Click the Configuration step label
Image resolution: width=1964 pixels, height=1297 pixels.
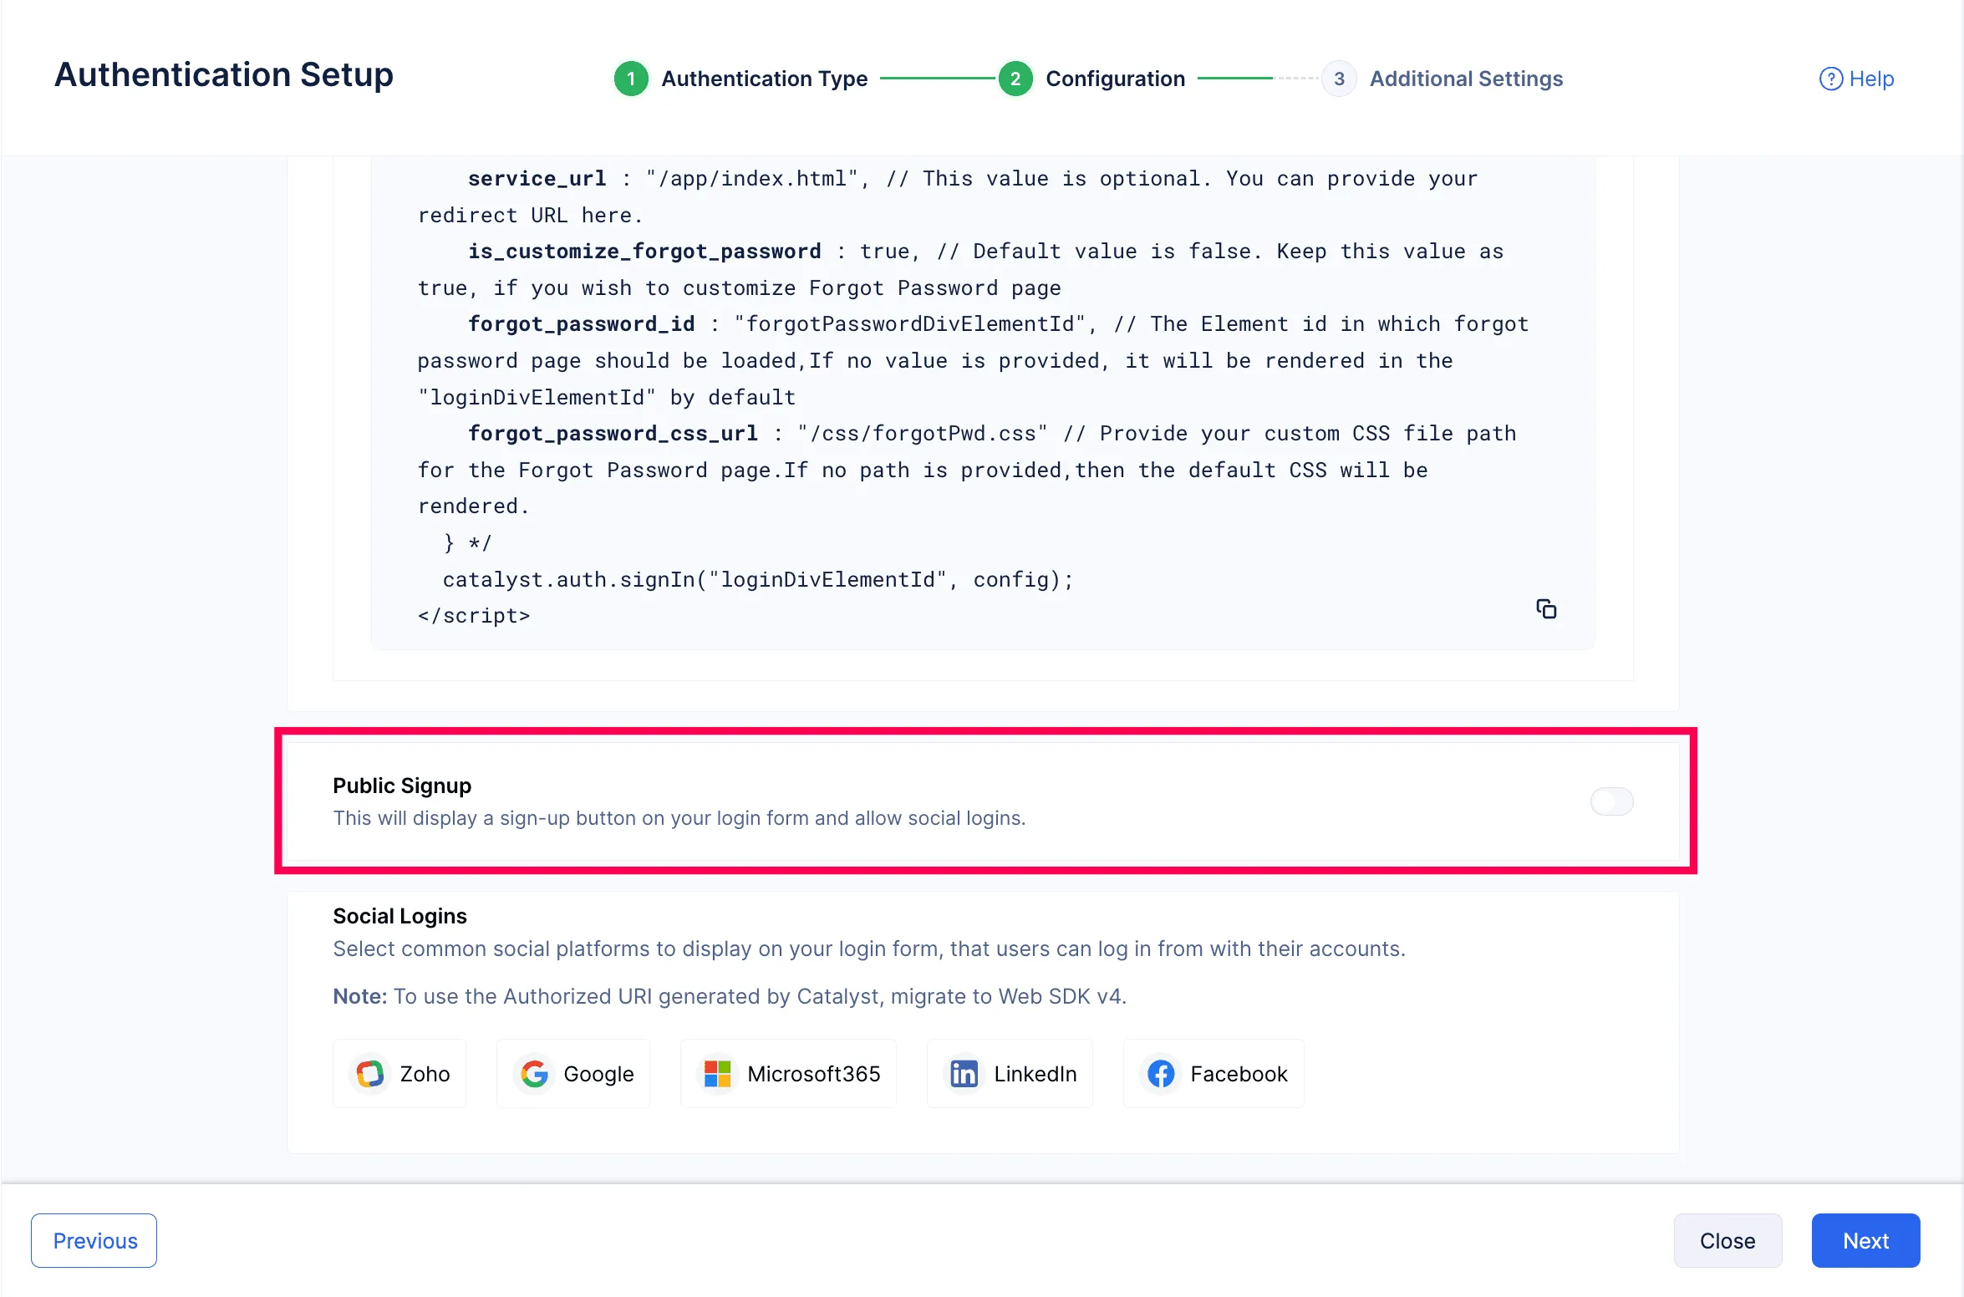(x=1115, y=79)
